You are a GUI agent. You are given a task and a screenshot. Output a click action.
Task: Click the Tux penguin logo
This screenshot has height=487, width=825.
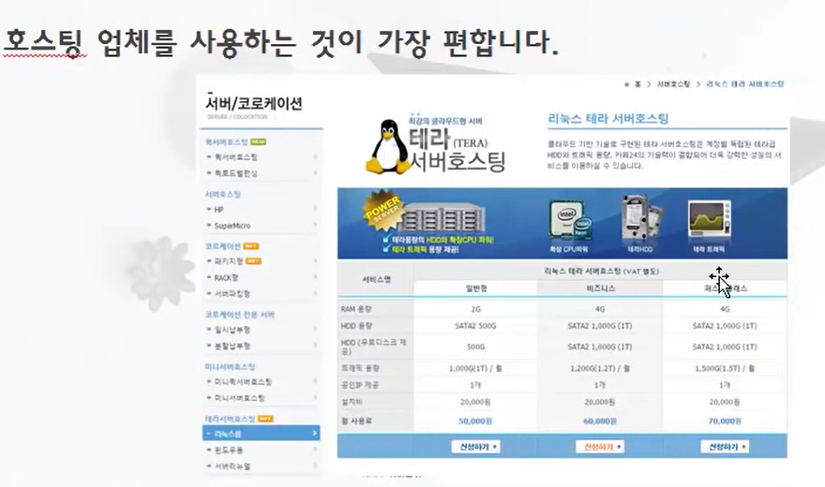[x=388, y=147]
